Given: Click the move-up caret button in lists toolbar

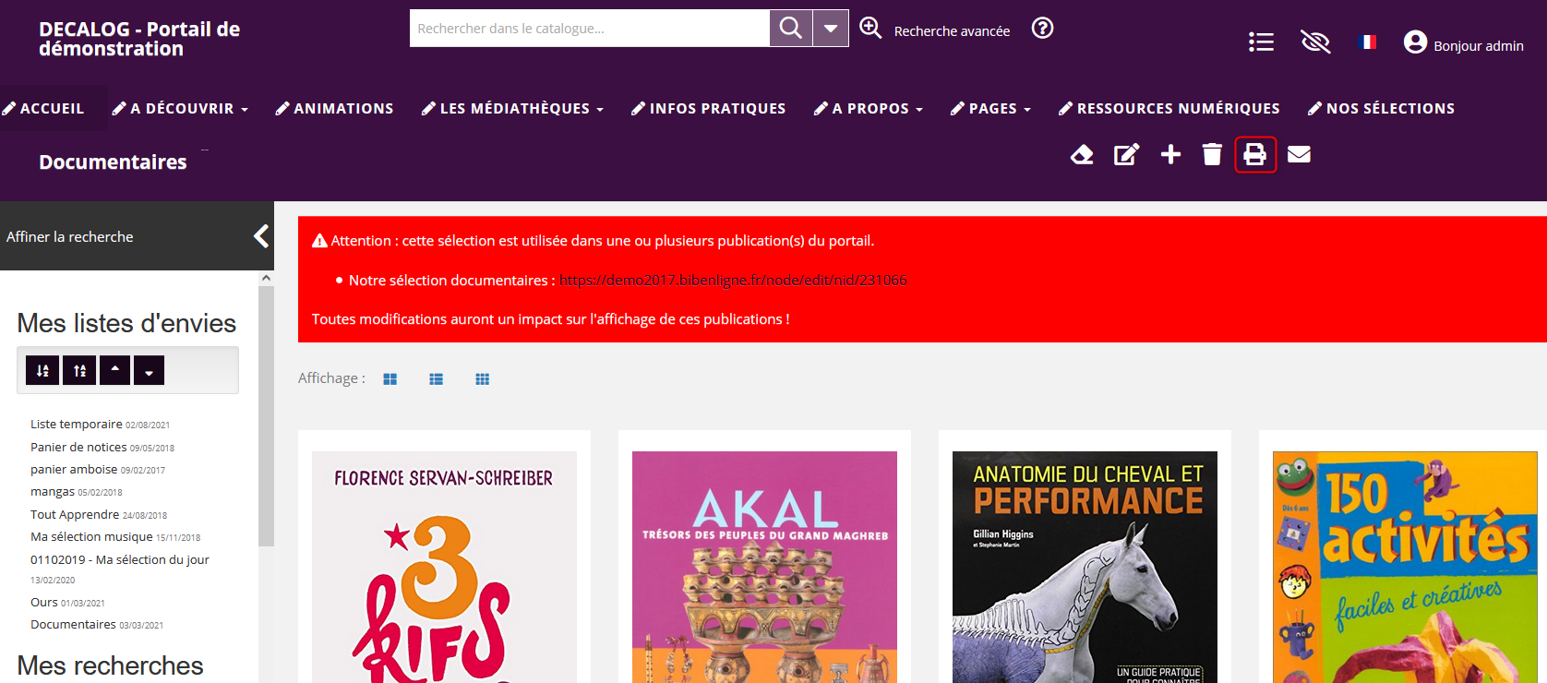Looking at the screenshot, I should pyautogui.click(x=114, y=370).
